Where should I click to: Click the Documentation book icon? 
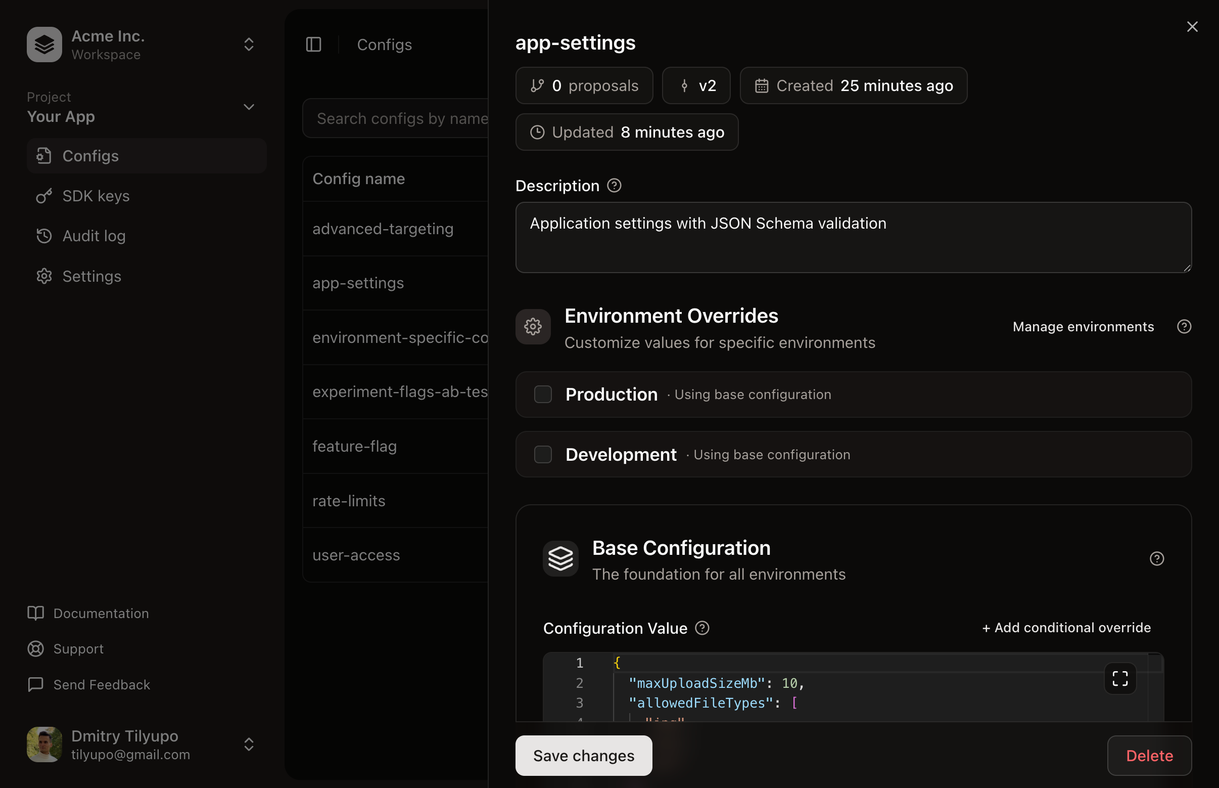(x=35, y=613)
